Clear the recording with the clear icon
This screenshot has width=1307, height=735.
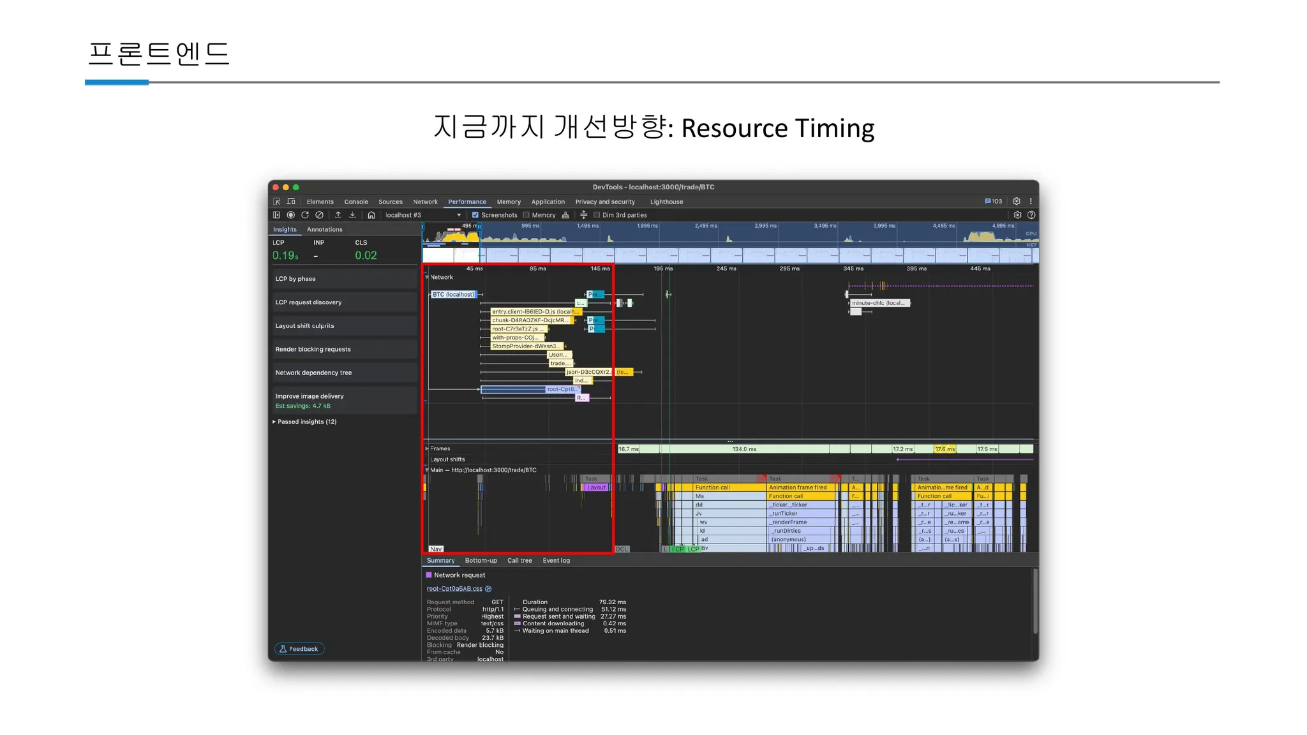[319, 215]
